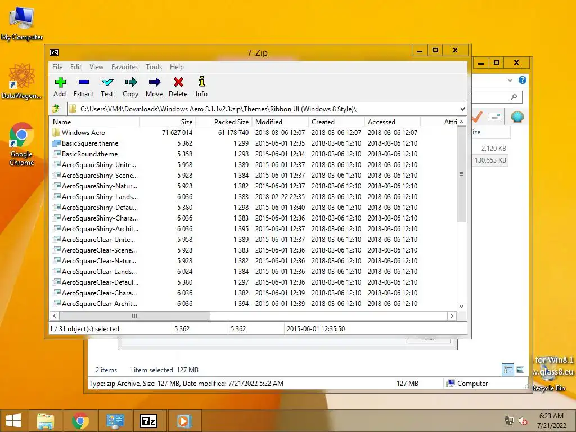This screenshot has height=432, width=576.
Task: Sort by the Modified column header
Action: [280, 122]
